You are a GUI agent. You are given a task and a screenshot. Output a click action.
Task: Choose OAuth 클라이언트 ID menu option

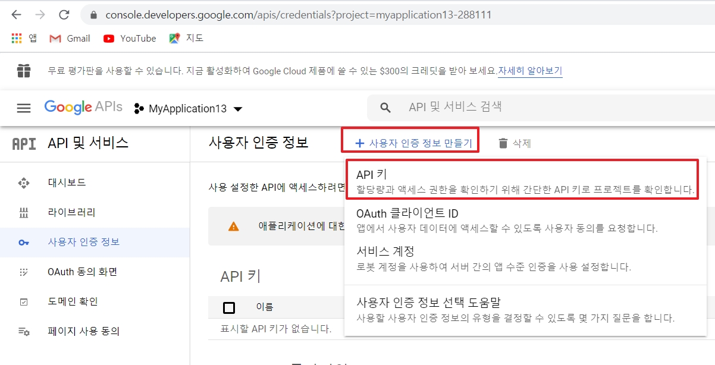525,221
